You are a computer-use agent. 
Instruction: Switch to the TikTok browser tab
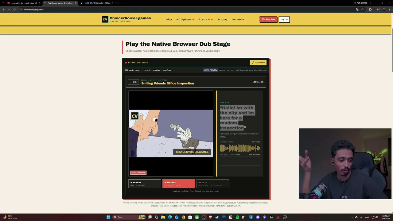point(97,3)
